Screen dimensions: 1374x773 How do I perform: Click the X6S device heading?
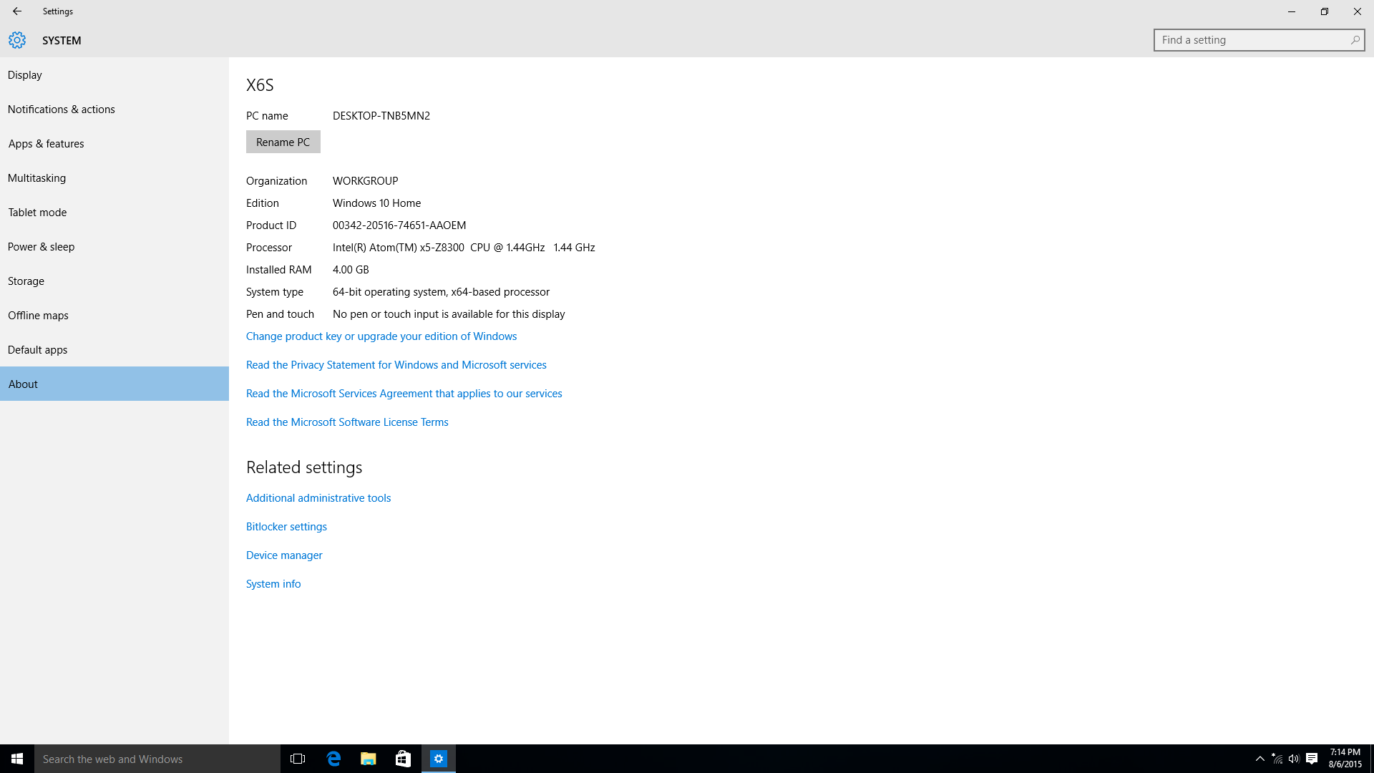(x=260, y=85)
